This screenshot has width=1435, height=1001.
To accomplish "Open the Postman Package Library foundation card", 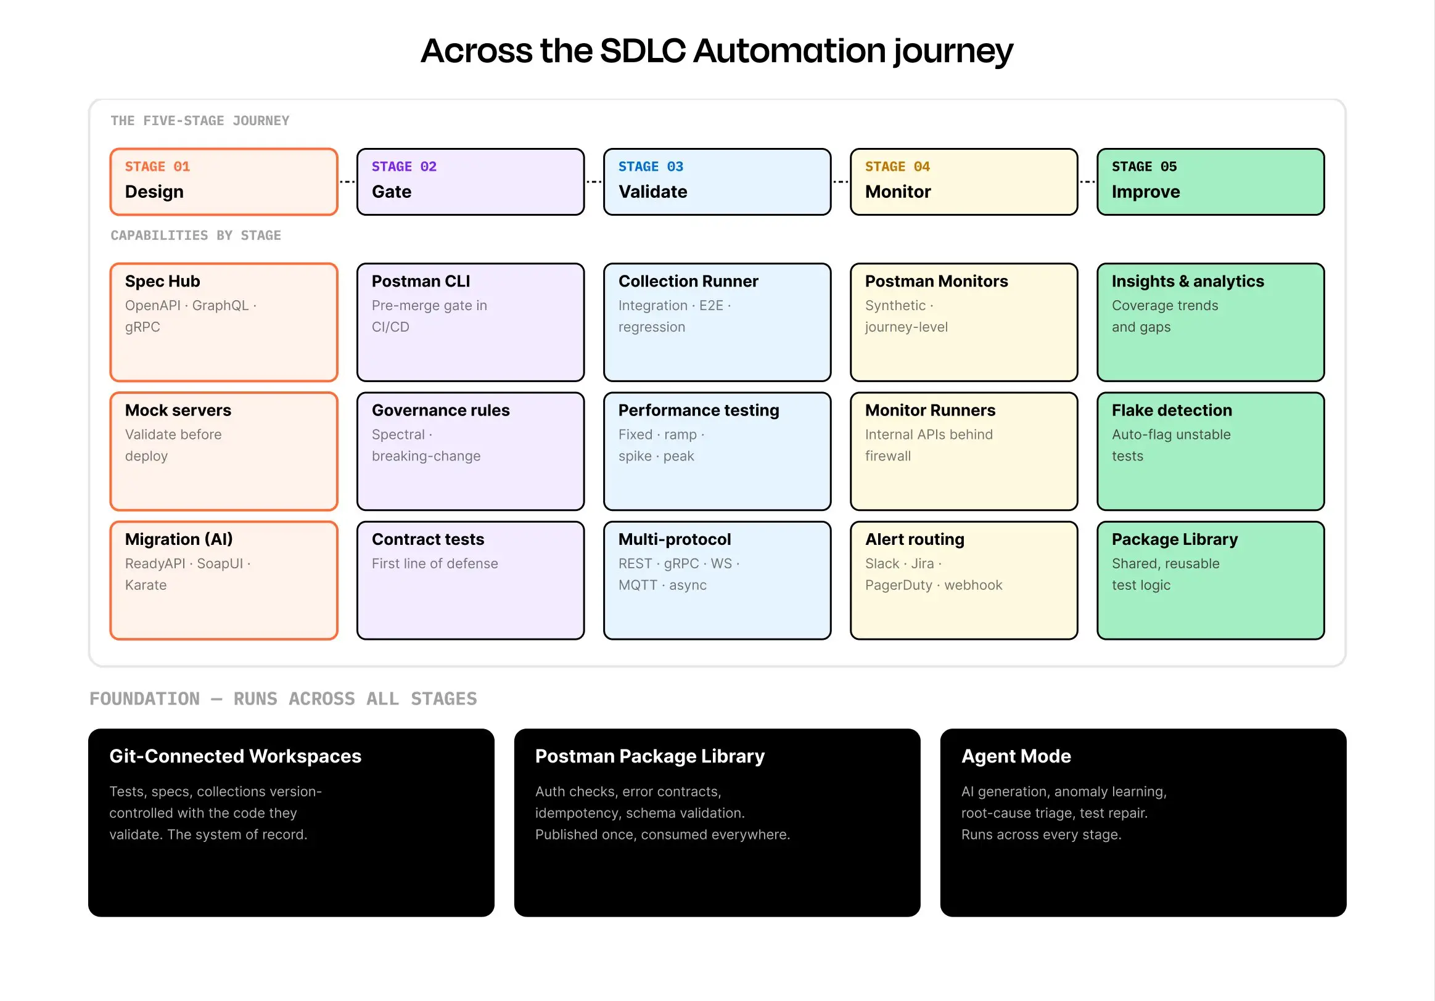I will (718, 823).
